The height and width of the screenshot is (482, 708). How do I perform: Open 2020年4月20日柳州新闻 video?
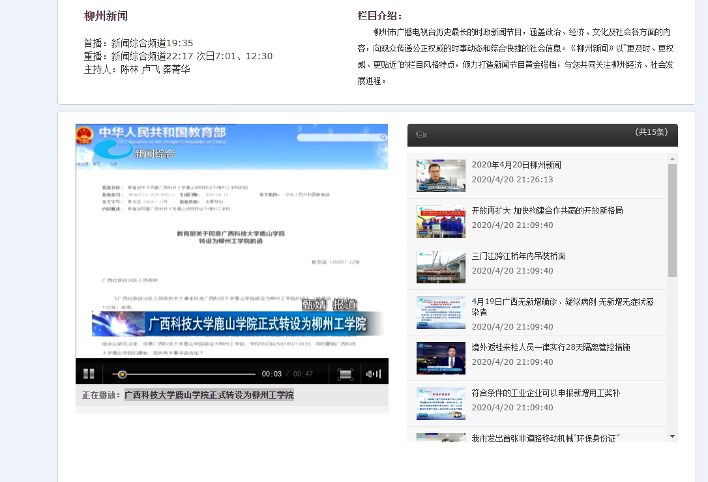pyautogui.click(x=516, y=165)
